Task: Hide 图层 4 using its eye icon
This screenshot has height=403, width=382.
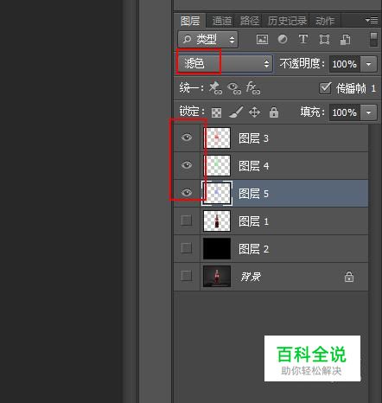Action: coord(187,165)
